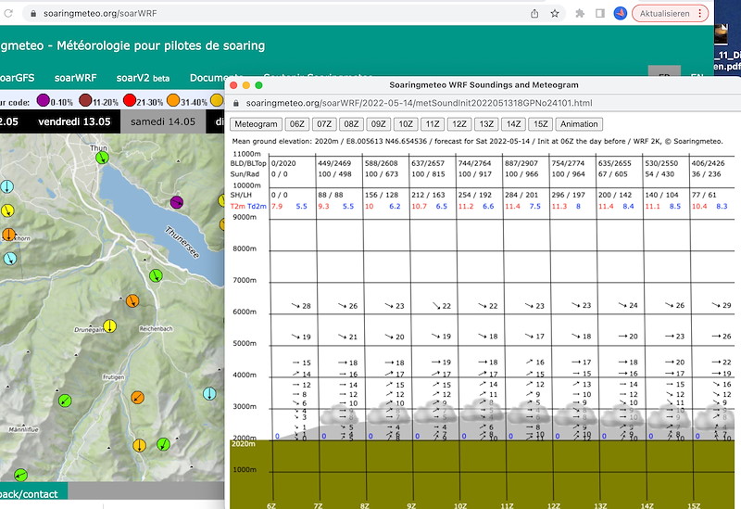
Task: Show the 08Z sounding
Action: [x=351, y=124]
